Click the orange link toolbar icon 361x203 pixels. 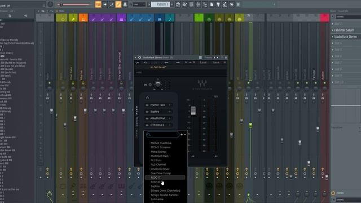(x=118, y=5)
